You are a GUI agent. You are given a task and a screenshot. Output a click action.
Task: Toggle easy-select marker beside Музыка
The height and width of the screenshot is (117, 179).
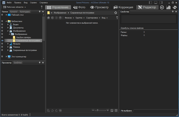(2, 44)
